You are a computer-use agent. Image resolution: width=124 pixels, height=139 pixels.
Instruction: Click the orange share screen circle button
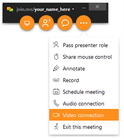coord(27,23)
